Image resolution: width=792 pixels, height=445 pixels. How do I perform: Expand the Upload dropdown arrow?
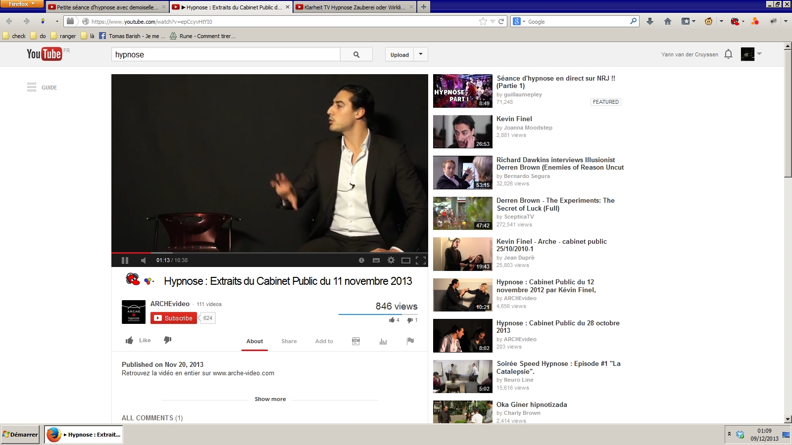(421, 54)
